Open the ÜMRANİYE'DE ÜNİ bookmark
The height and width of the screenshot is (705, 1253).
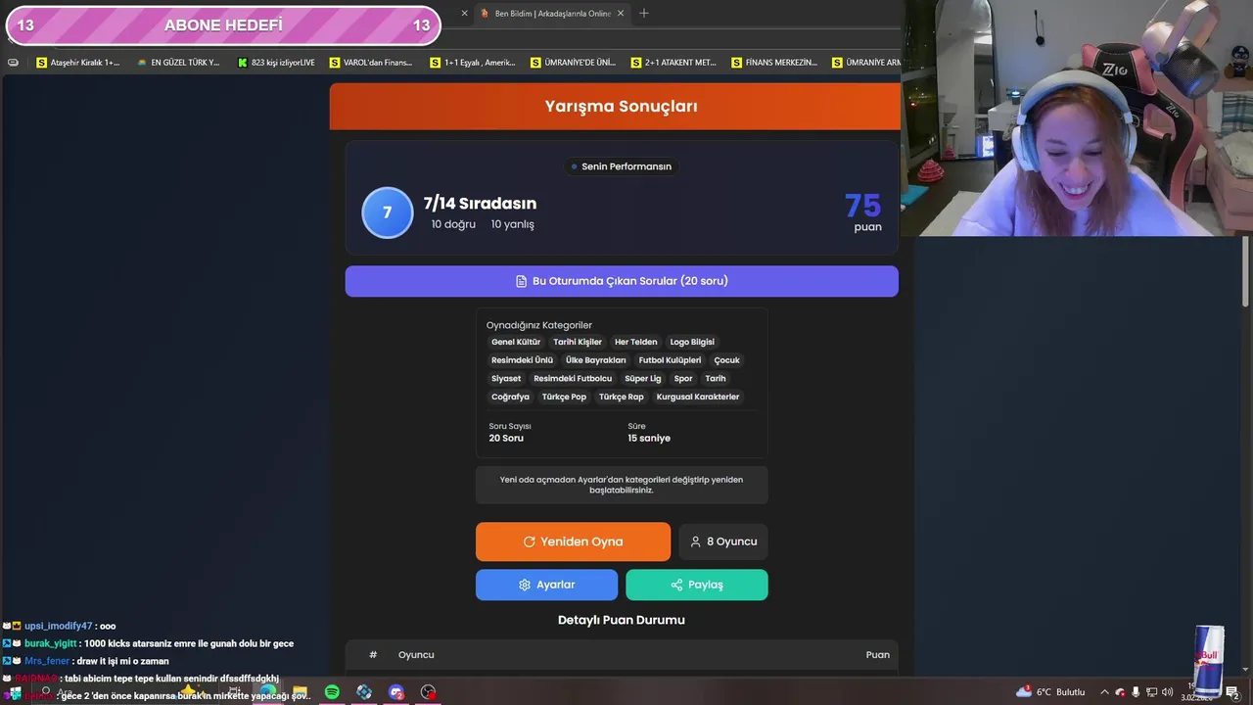point(573,63)
